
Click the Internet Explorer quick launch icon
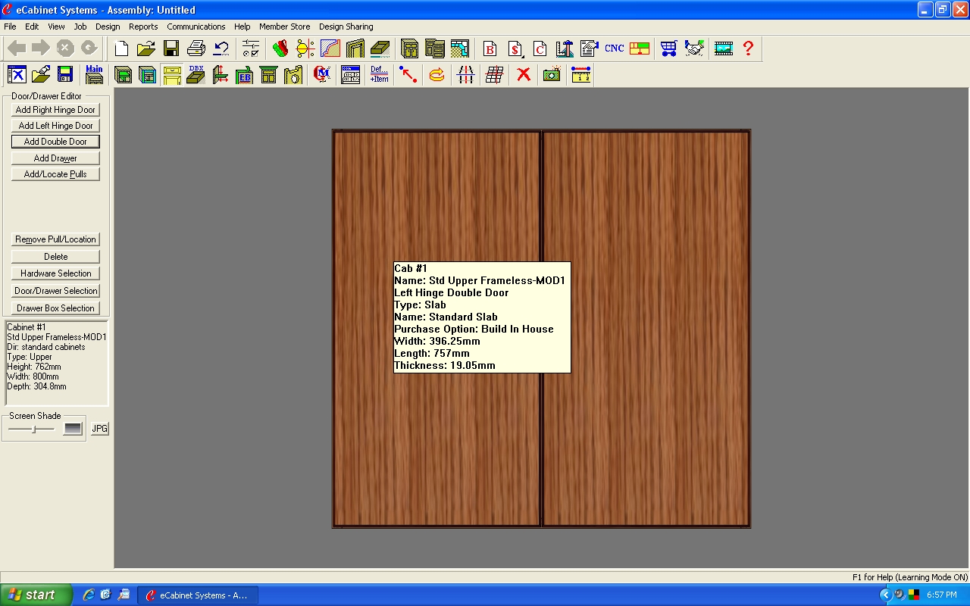tap(89, 595)
